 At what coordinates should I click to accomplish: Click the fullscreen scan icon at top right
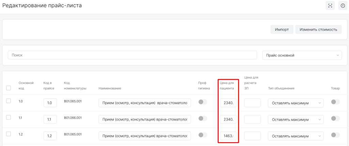tap(330, 5)
